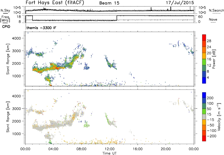Viewport: 224px width, 155px height.
Task: Pick the bright blue top Velocity colorbar segment
Action: pyautogui.click(x=204, y=95)
